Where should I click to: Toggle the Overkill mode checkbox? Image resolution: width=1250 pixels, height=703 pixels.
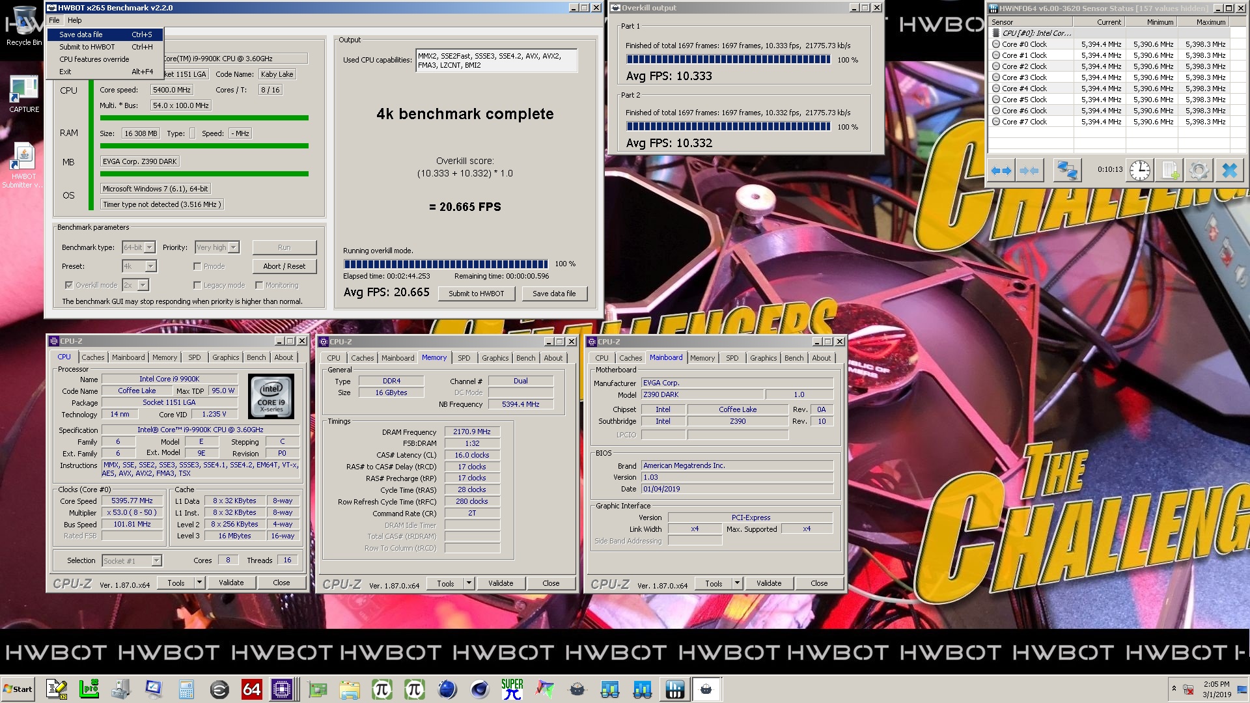click(x=68, y=285)
